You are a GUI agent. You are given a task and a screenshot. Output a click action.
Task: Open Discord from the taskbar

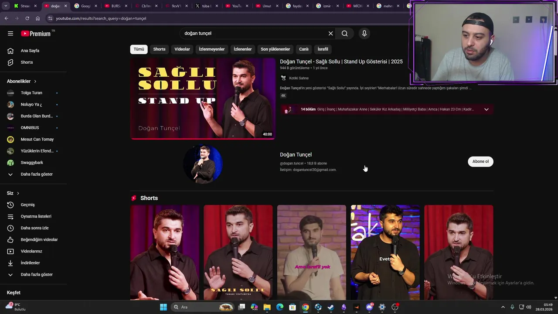[x=369, y=307]
